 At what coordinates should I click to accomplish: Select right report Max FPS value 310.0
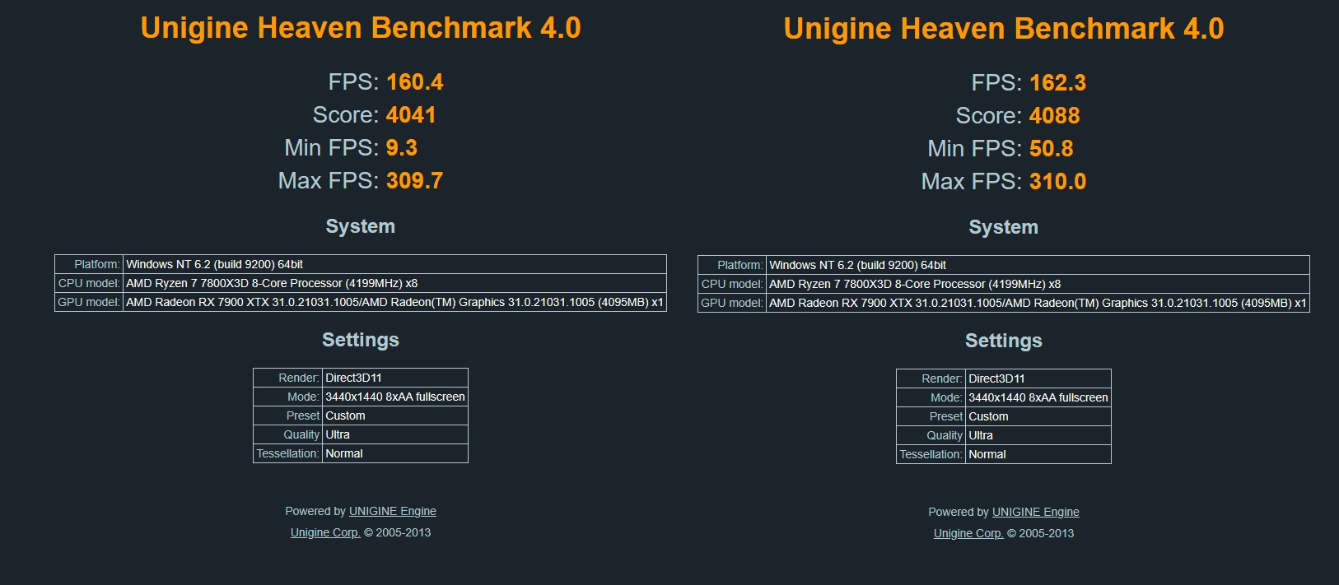point(1058,182)
